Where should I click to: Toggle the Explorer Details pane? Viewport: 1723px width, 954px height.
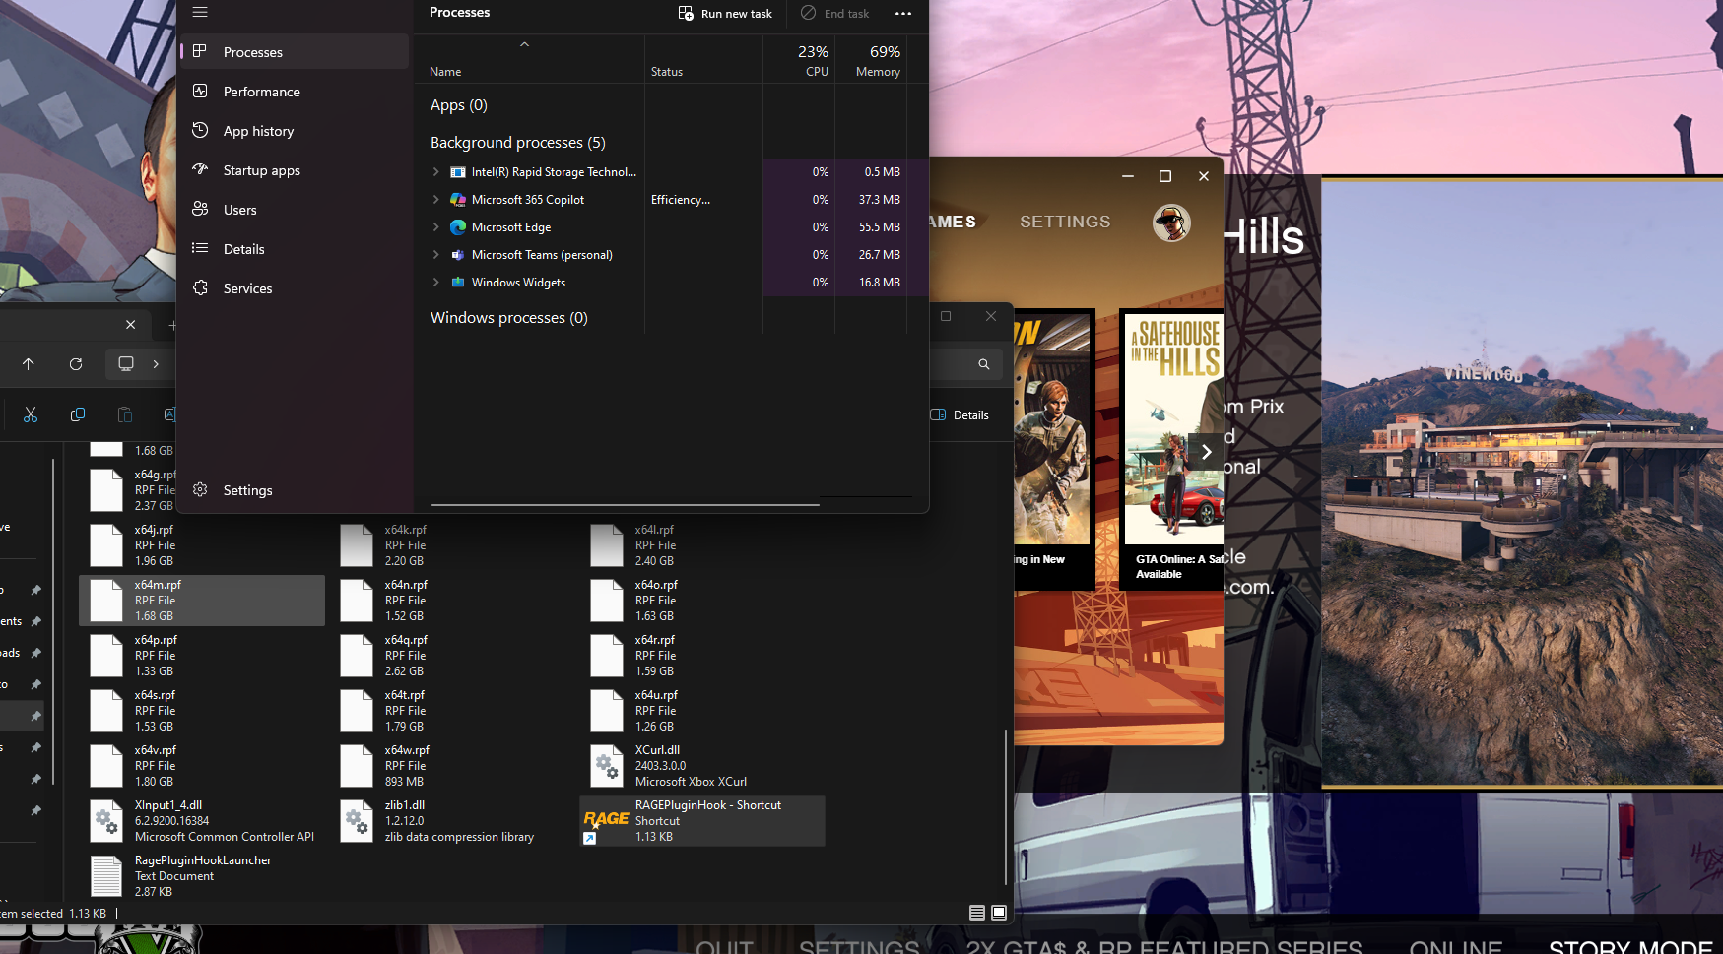coord(960,415)
